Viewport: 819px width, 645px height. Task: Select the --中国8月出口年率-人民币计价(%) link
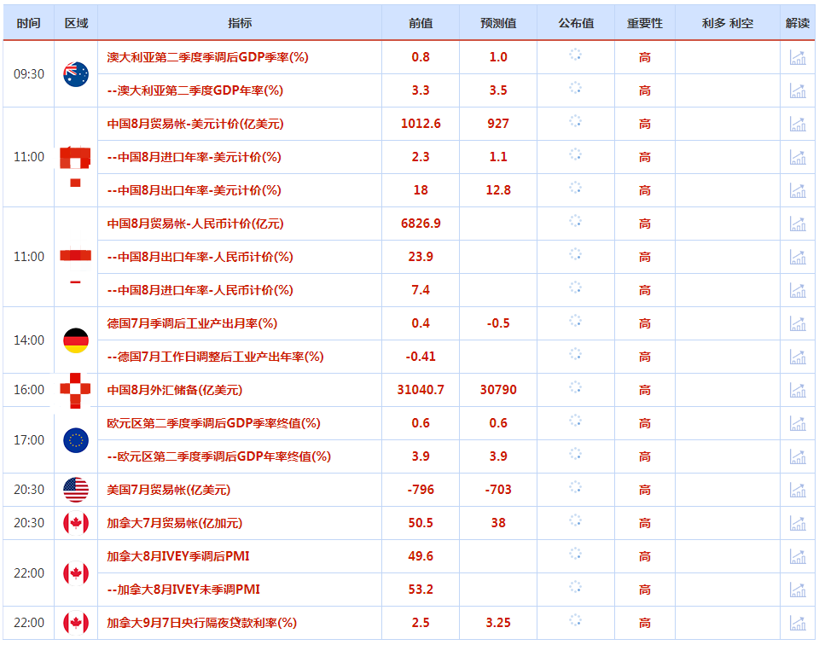200,257
